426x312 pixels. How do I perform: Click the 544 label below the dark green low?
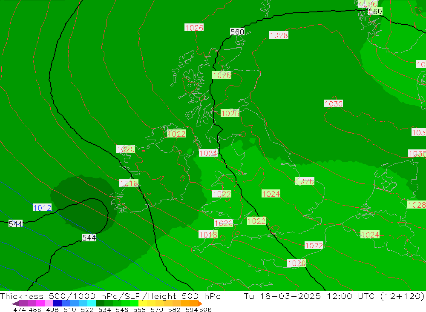89,238
